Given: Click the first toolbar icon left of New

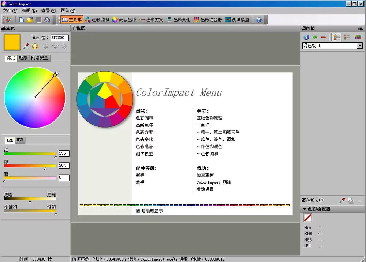Looking at the screenshot, I should pos(9,20).
